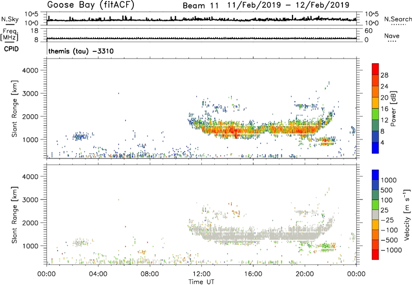Select the 'themis (tau) -3310' mode text
The height and width of the screenshot is (285, 412).
pyautogui.click(x=81, y=51)
